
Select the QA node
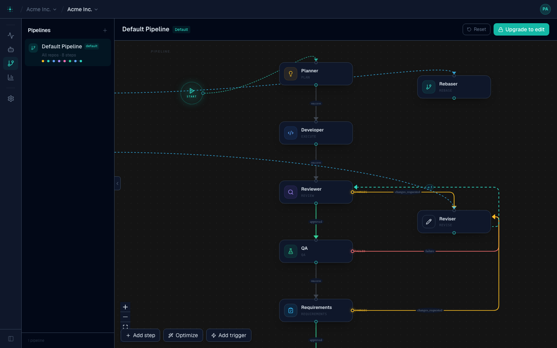(x=316, y=251)
